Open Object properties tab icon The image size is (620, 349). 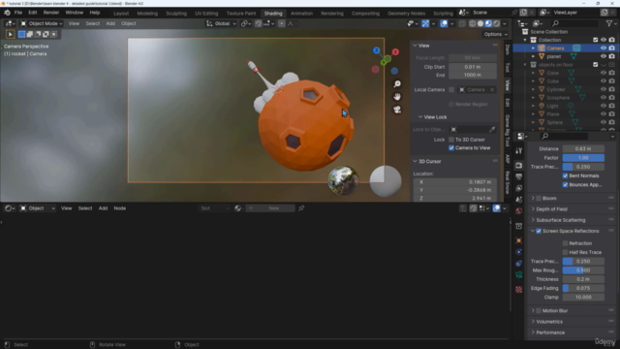[x=519, y=240]
